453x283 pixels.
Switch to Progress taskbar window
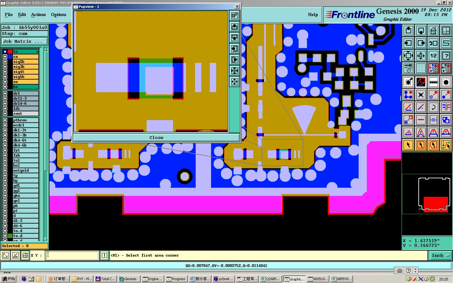176,279
